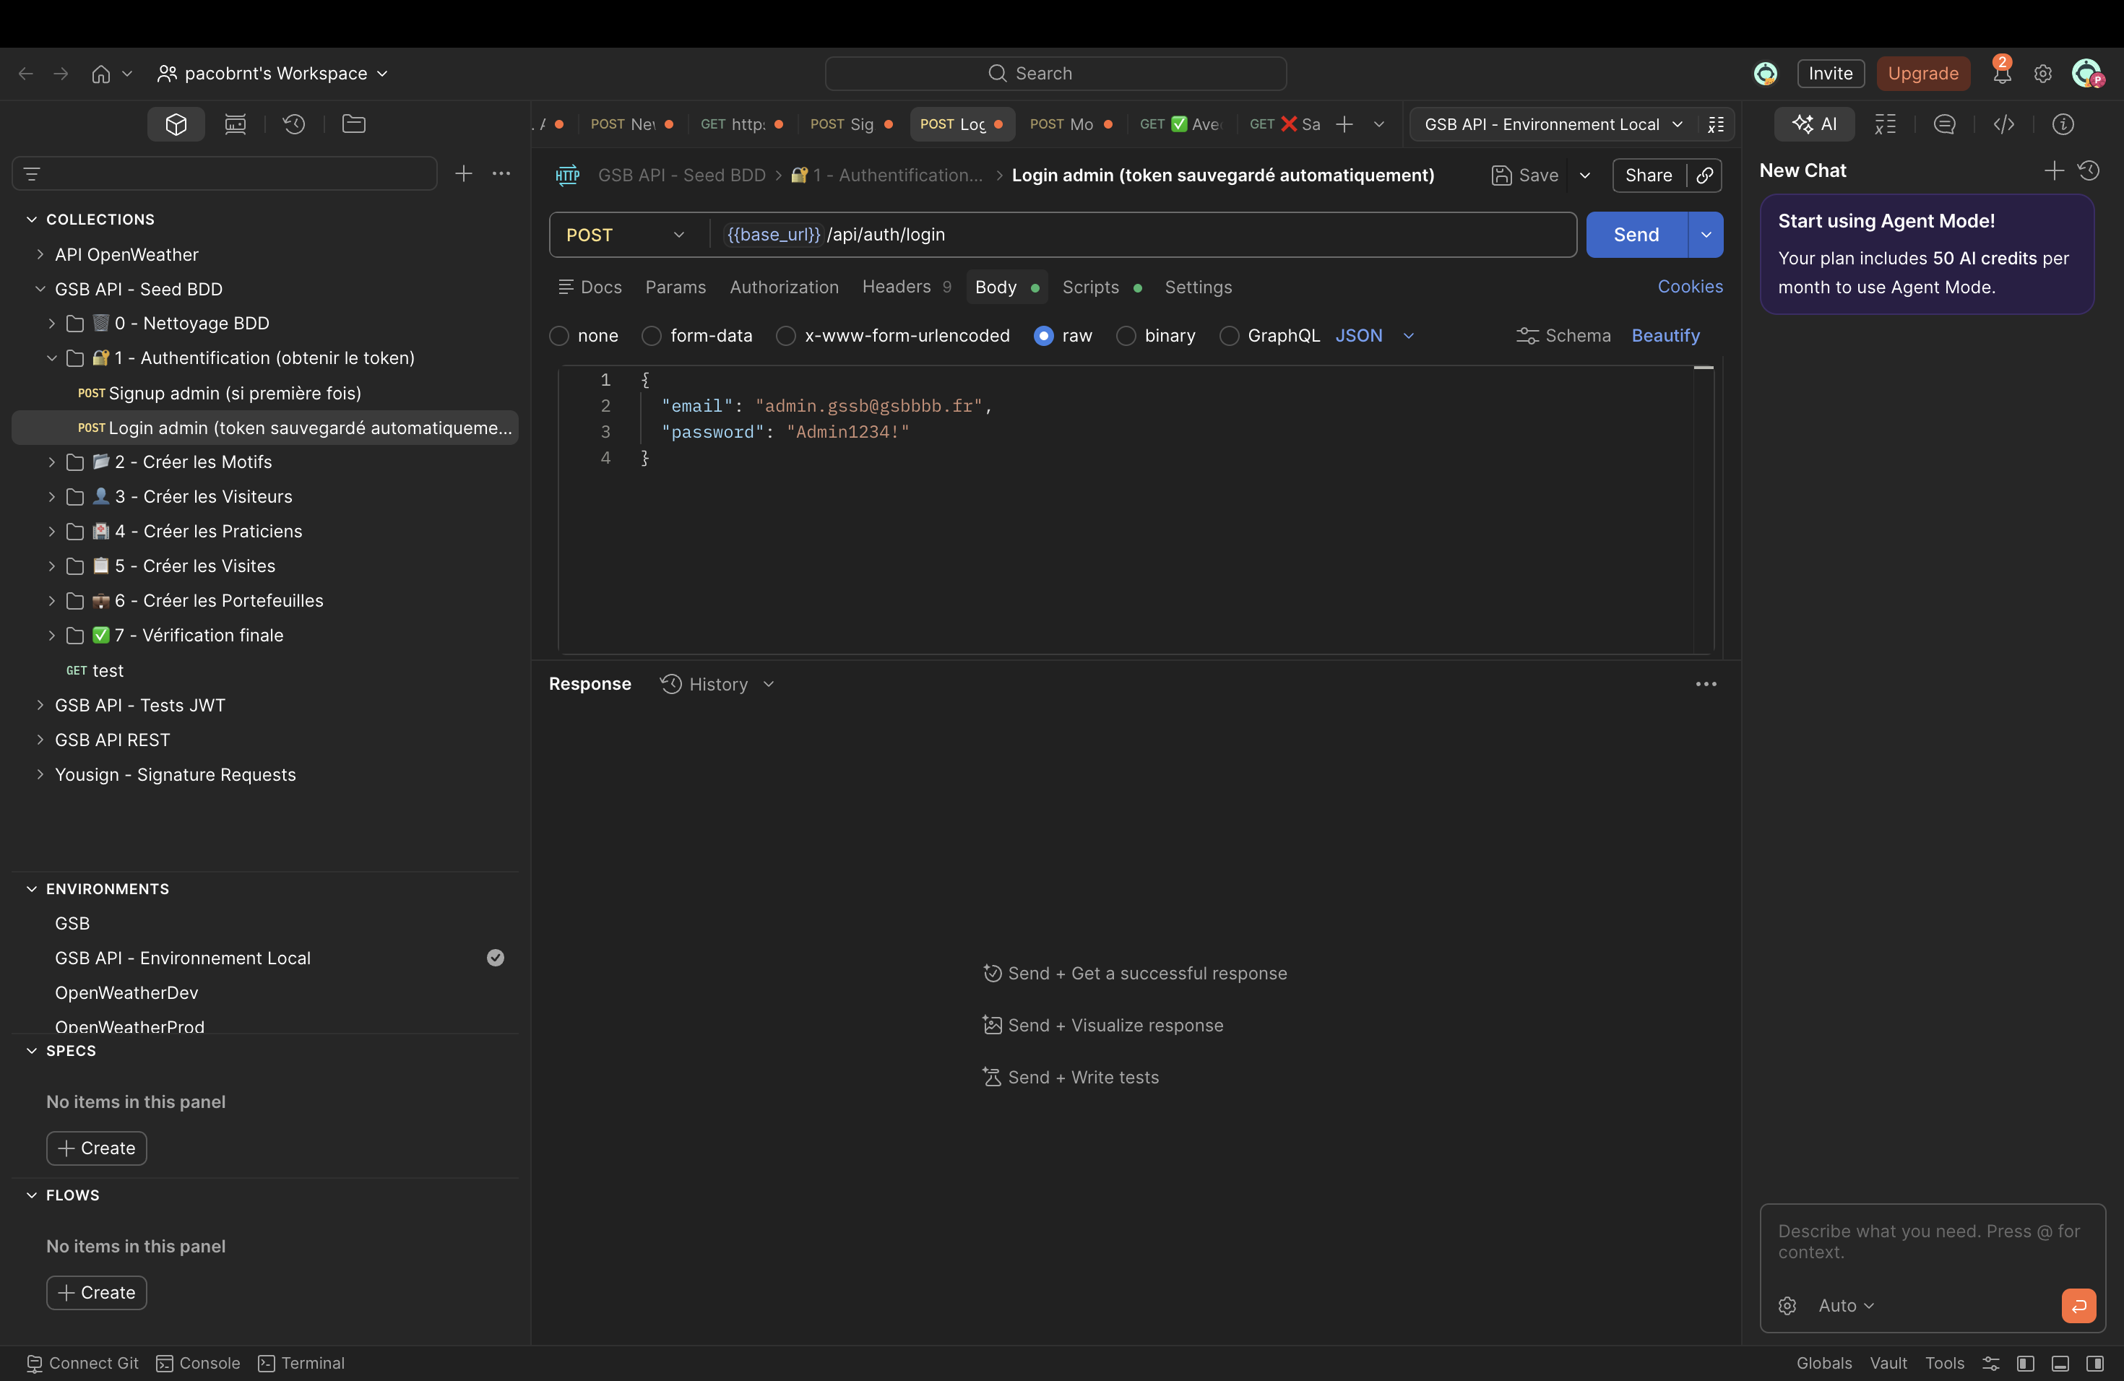Open sidebar more options ellipsis

pos(501,173)
